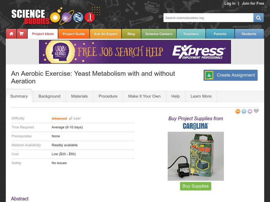Image resolution: width=270 pixels, height=202 pixels.
Task: Select the Make It Your Own tab
Action: pos(144,96)
